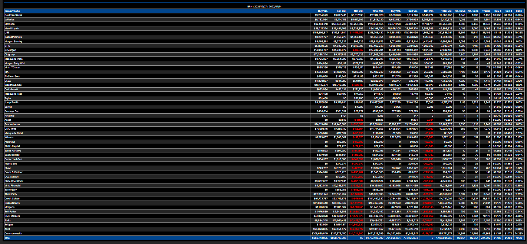The height and width of the screenshot is (244, 527).
Task: Click the Ascot broker name
Action: pyautogui.click(x=8, y=120)
